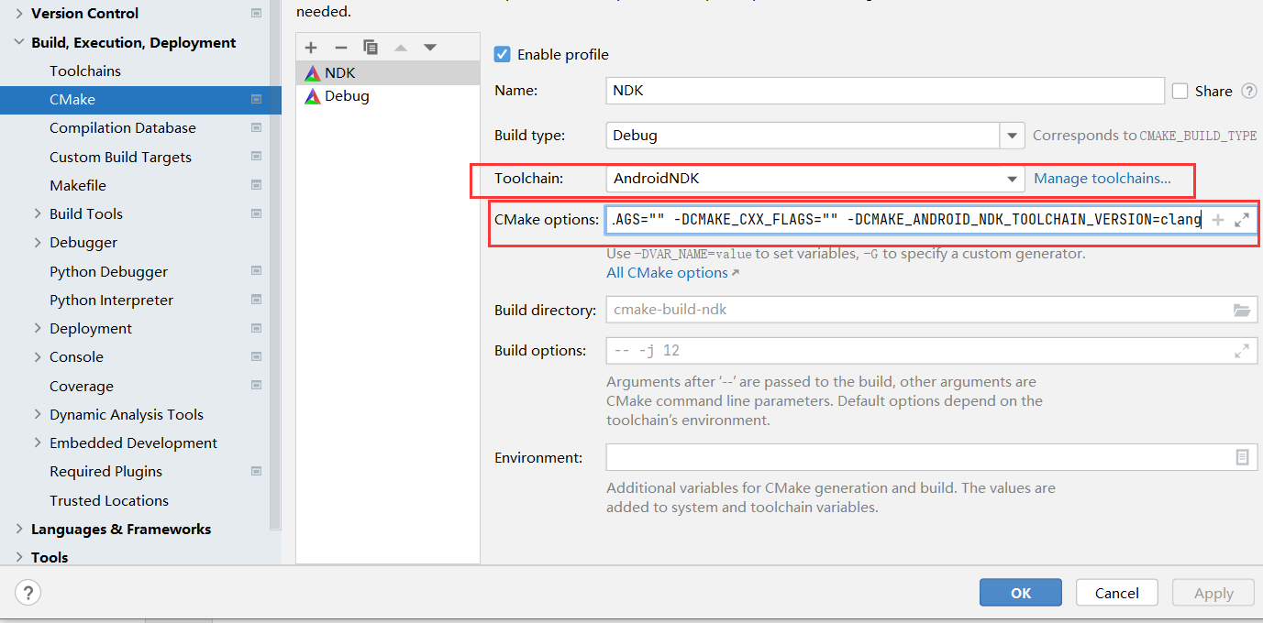Remove the selected NDK profile
The image size is (1263, 623).
point(340,47)
